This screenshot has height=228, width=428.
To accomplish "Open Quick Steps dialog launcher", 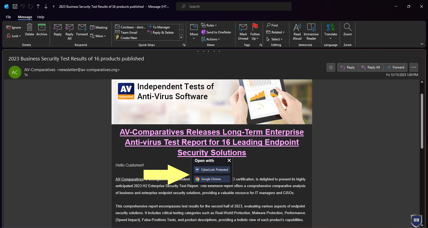I will coord(184,45).
